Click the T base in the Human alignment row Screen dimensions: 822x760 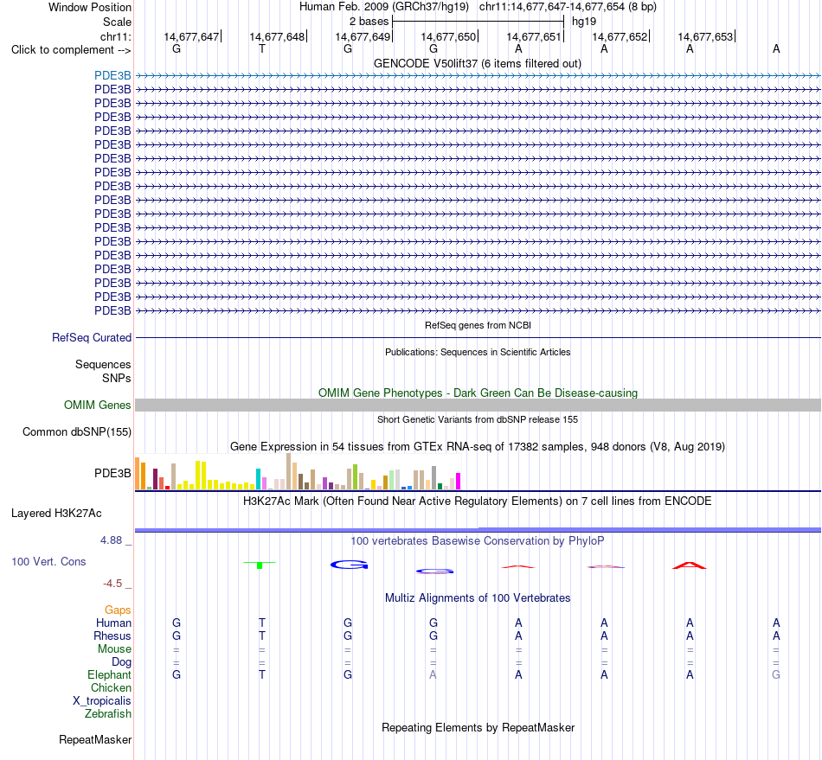(262, 623)
